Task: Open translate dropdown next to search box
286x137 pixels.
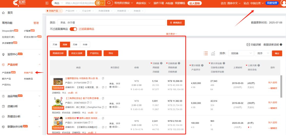Action: (x=100, y=3)
